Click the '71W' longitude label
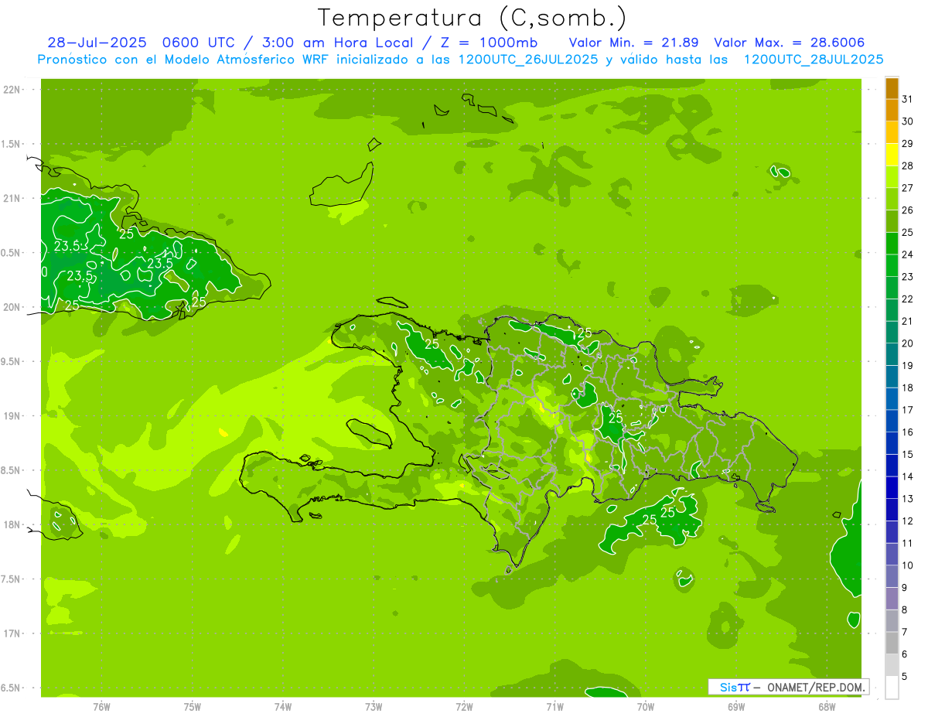The image size is (928, 717). pyautogui.click(x=554, y=706)
